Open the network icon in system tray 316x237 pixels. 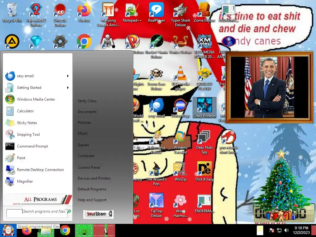(x=279, y=230)
